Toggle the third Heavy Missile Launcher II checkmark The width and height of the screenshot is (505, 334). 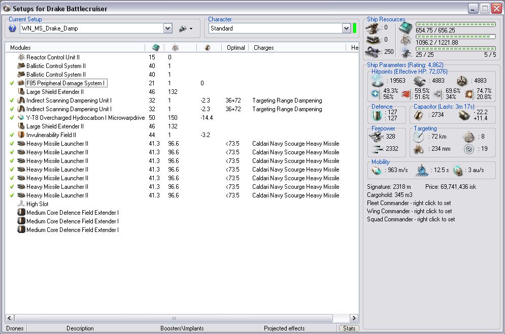(x=12, y=161)
